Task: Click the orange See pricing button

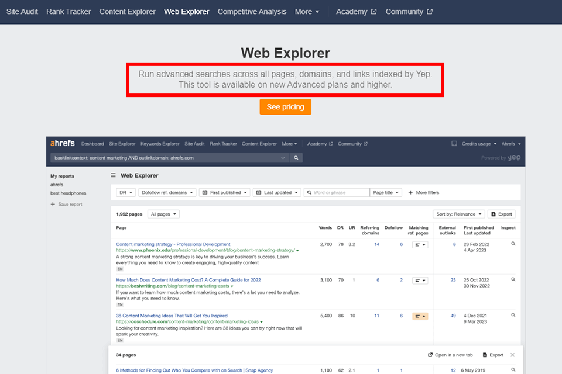Action: 285,107
